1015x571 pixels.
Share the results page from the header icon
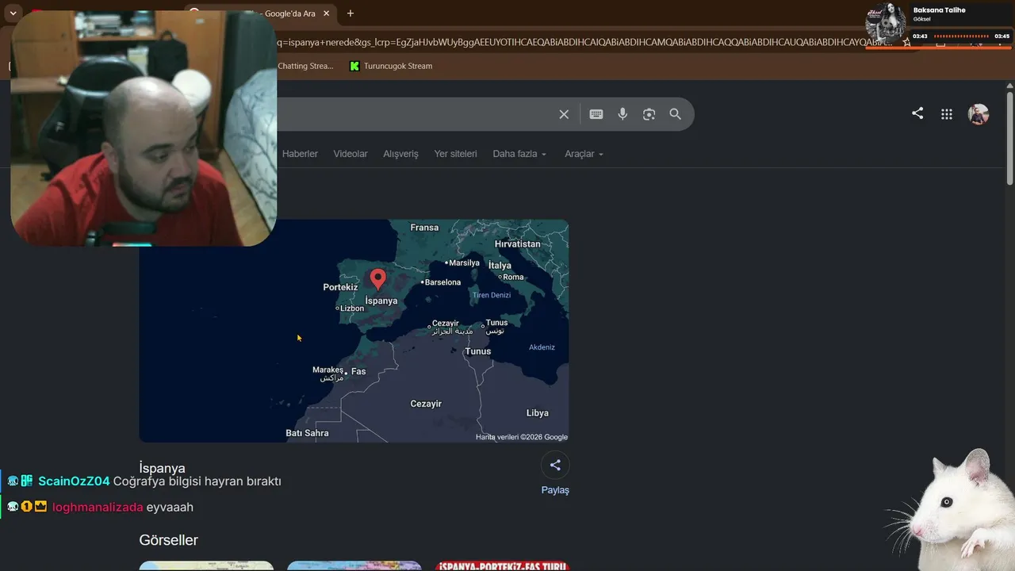tap(917, 113)
